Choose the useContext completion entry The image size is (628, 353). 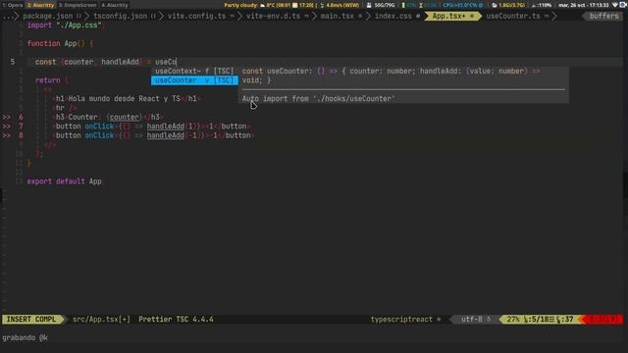click(194, 72)
